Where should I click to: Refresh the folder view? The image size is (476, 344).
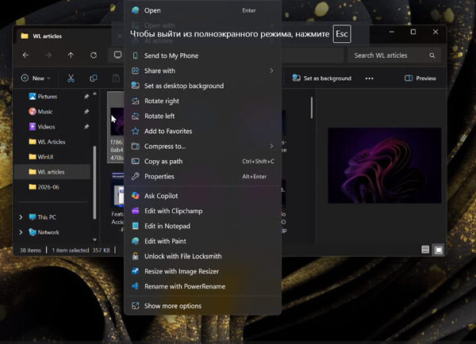click(x=94, y=55)
